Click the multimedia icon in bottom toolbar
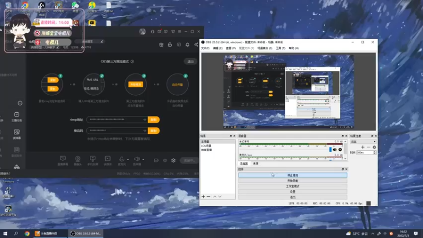The width and height of the screenshot is (423, 238). click(108, 160)
